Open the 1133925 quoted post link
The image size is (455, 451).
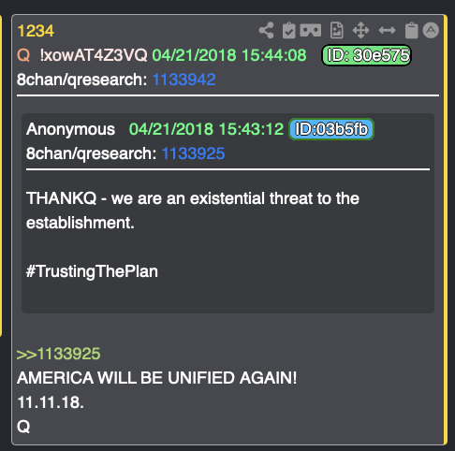(193, 153)
